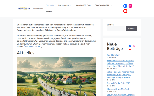Open the Lesung mit Wolfgang Schorlau post

pos(121,95)
